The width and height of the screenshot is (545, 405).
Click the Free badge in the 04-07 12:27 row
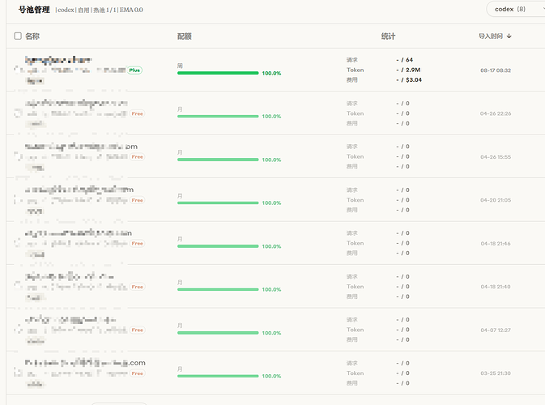[138, 330]
